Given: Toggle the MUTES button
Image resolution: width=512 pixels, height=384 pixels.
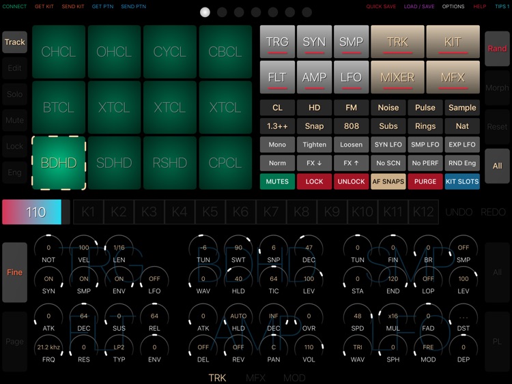Looking at the screenshot, I should (277, 181).
